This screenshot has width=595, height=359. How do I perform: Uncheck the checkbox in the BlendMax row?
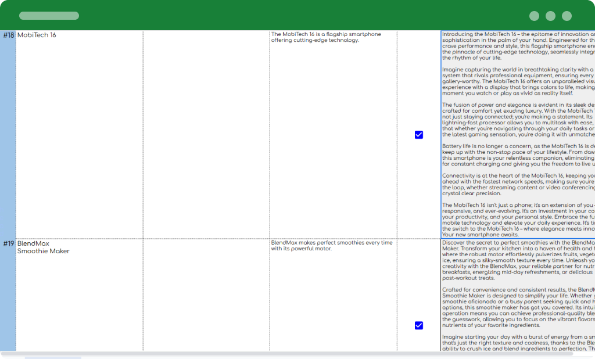click(x=418, y=325)
